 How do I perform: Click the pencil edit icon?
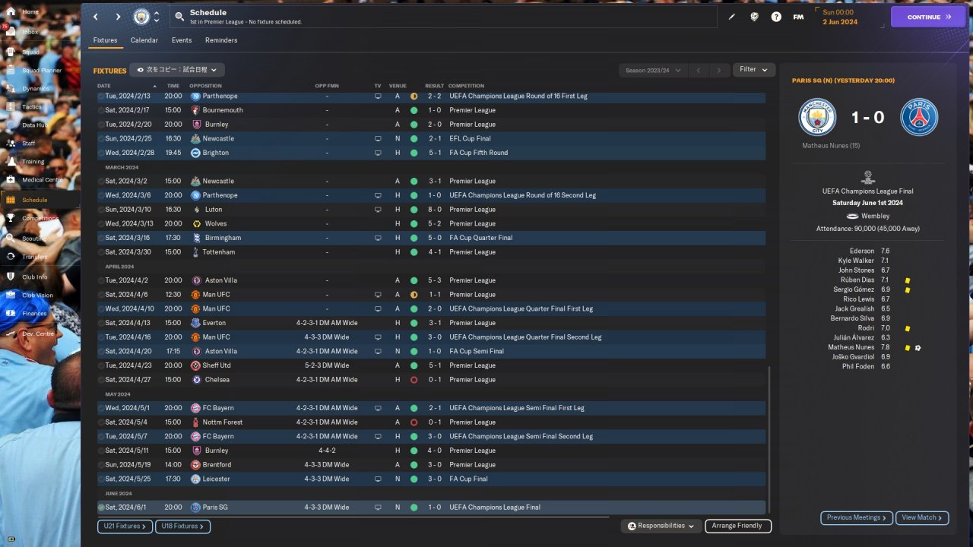click(x=732, y=17)
